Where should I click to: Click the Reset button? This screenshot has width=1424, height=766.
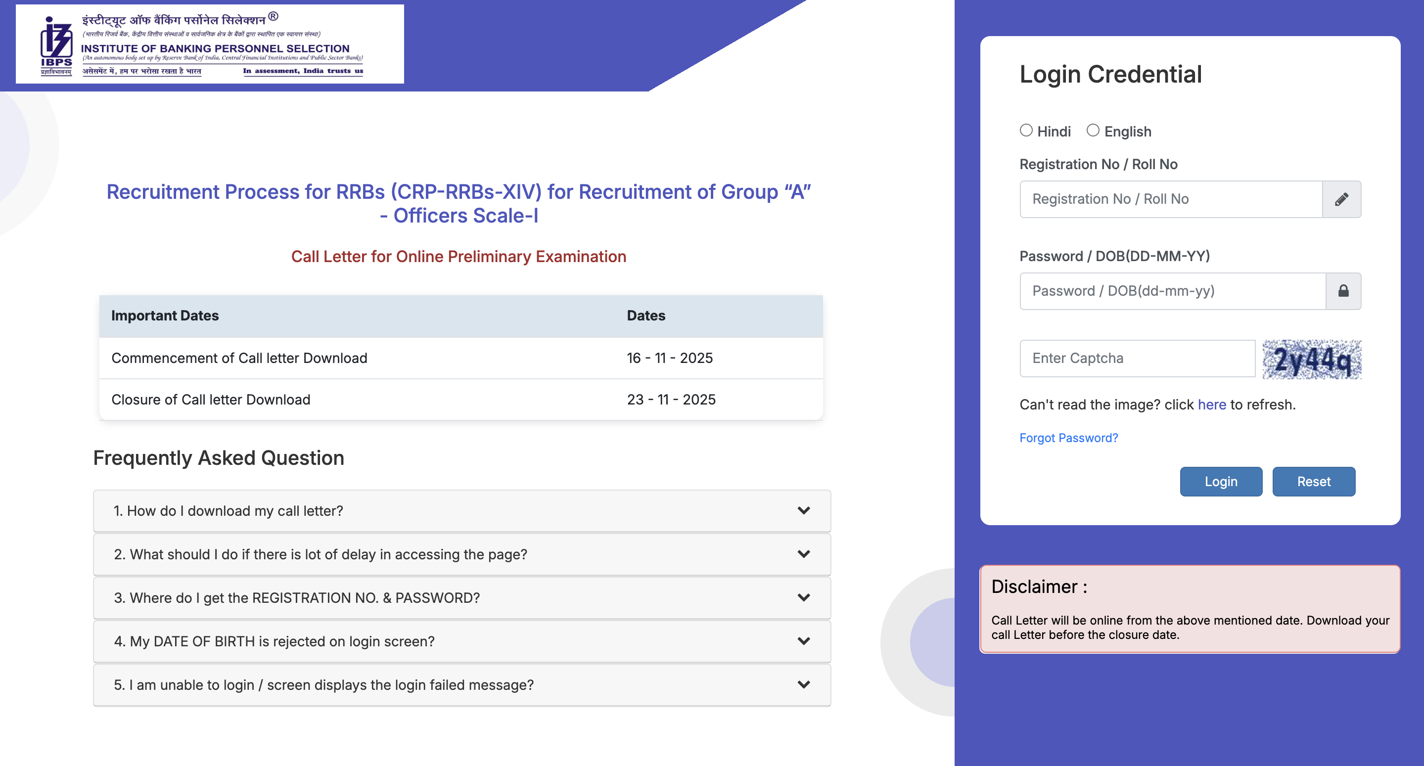click(x=1314, y=481)
